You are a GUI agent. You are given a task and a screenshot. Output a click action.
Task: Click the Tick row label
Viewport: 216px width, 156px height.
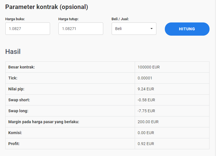[13, 78]
